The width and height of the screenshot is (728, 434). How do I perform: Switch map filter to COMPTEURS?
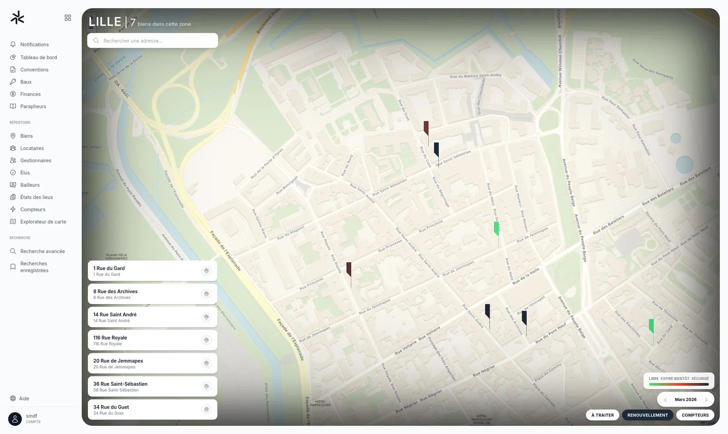click(695, 415)
